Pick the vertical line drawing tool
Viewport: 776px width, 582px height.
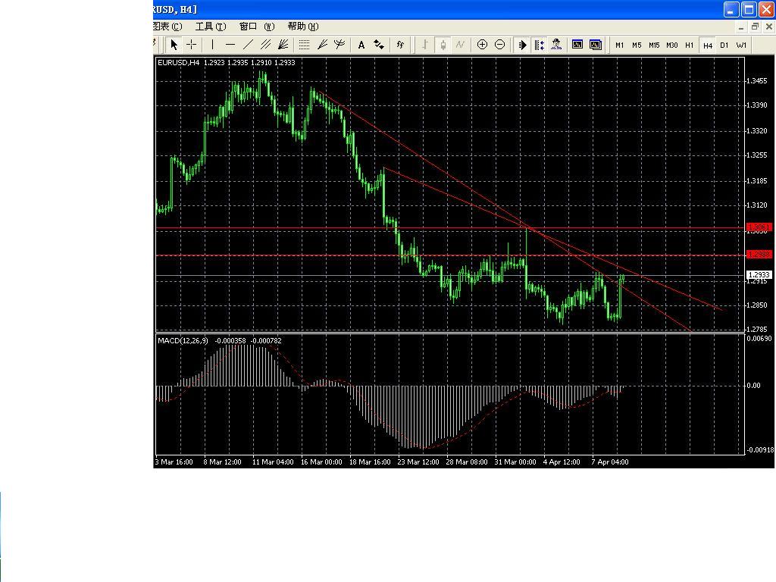[x=212, y=45]
